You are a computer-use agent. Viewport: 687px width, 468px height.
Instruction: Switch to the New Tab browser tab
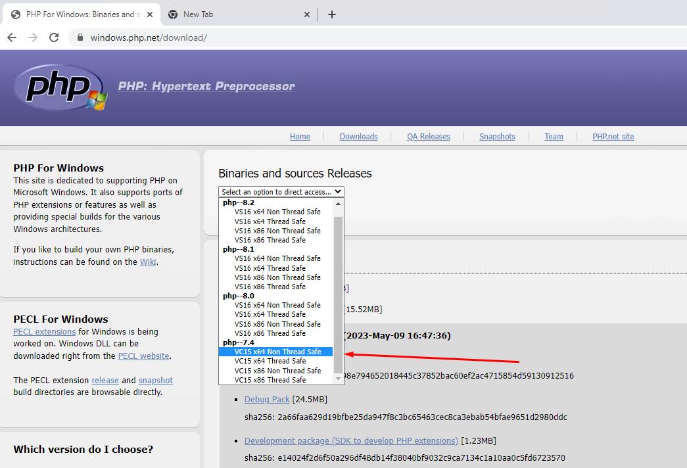(x=217, y=14)
